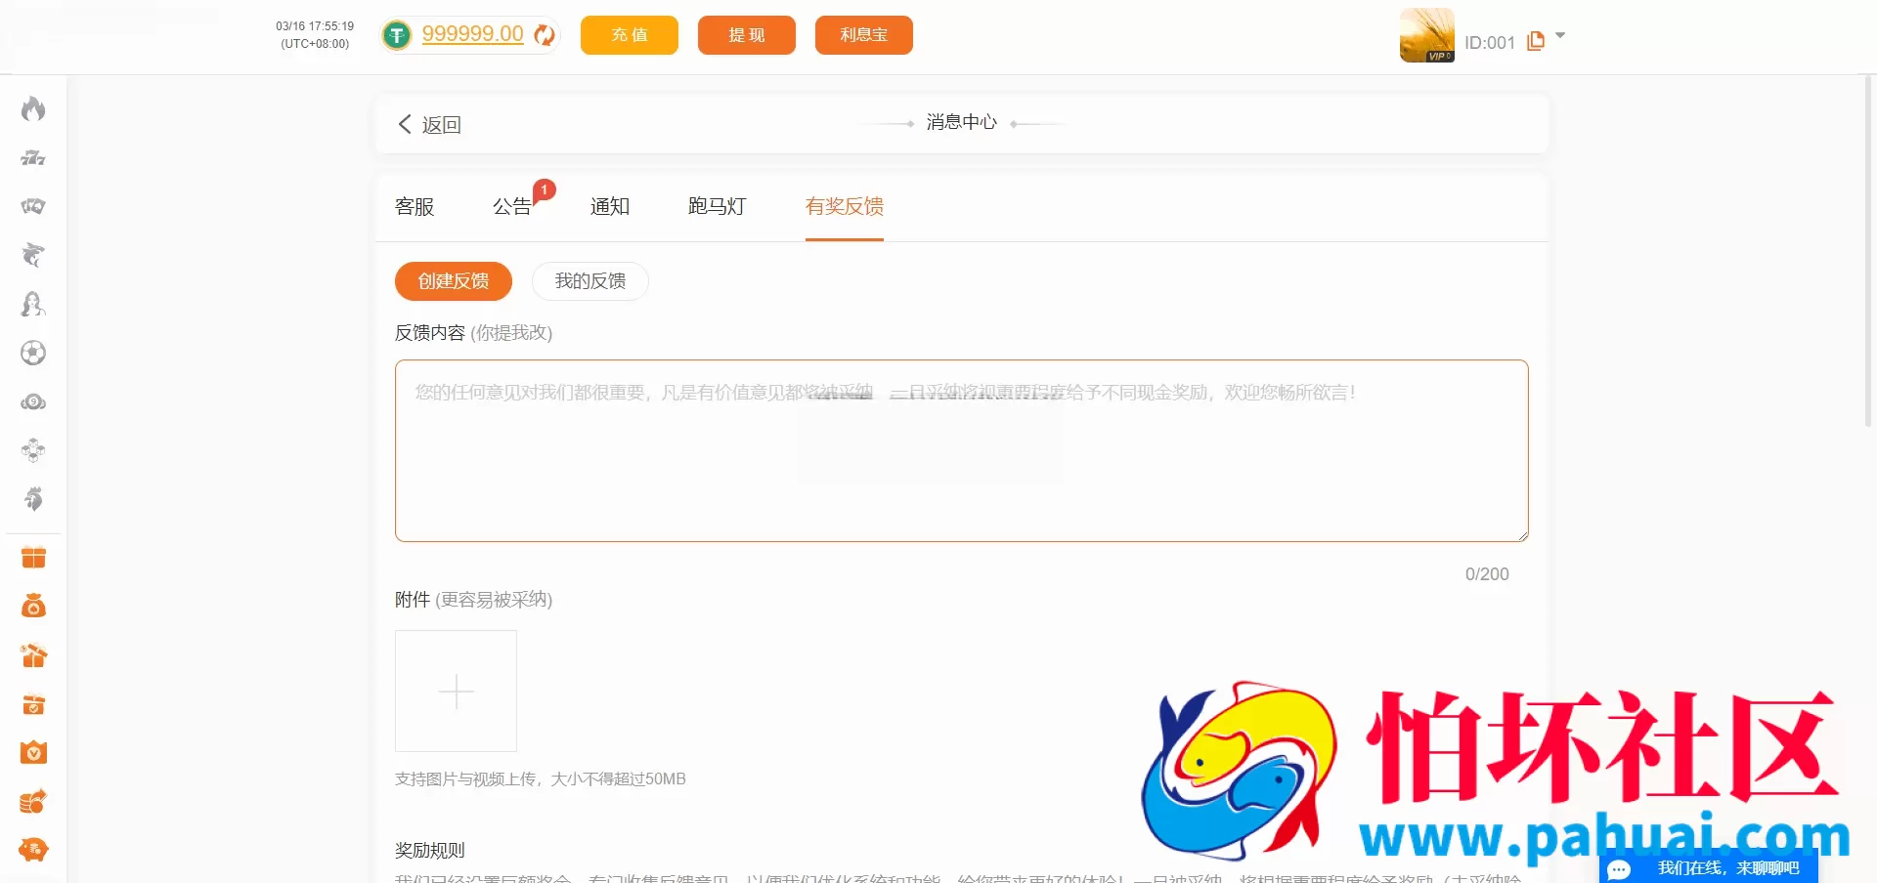Screen dimensions: 1877x883
Task: Open the 777 slots icon
Action: point(33,157)
